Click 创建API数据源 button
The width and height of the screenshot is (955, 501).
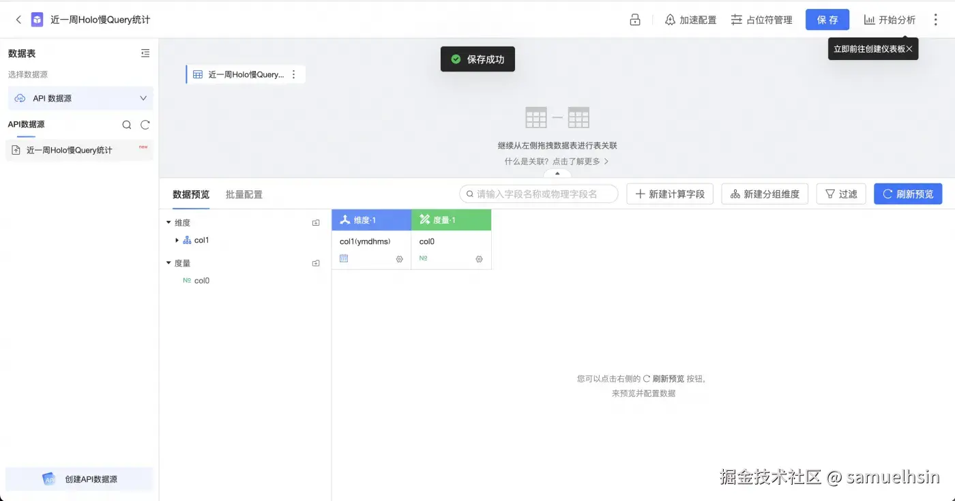(80, 479)
